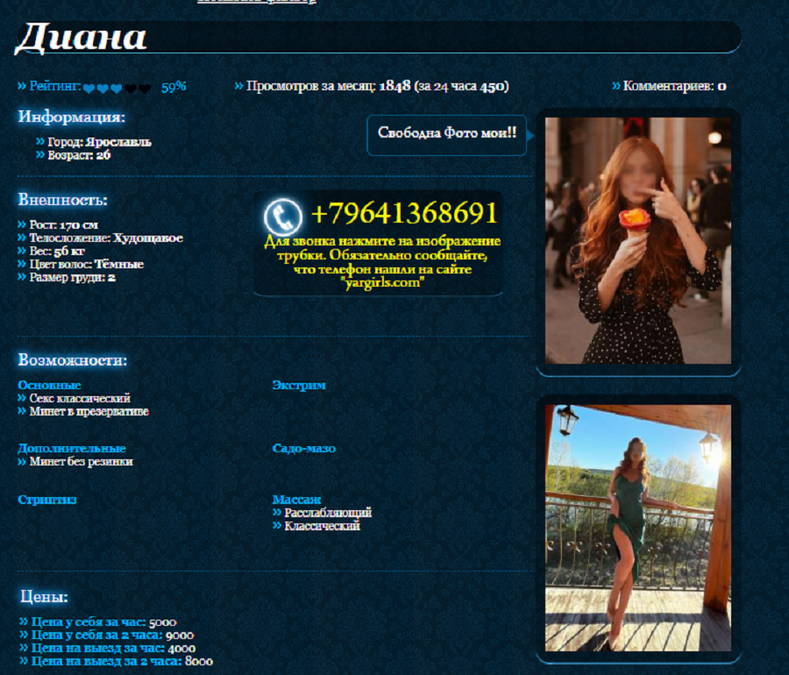Click the fourth rating heart
This screenshot has height=675, width=789.
(131, 88)
